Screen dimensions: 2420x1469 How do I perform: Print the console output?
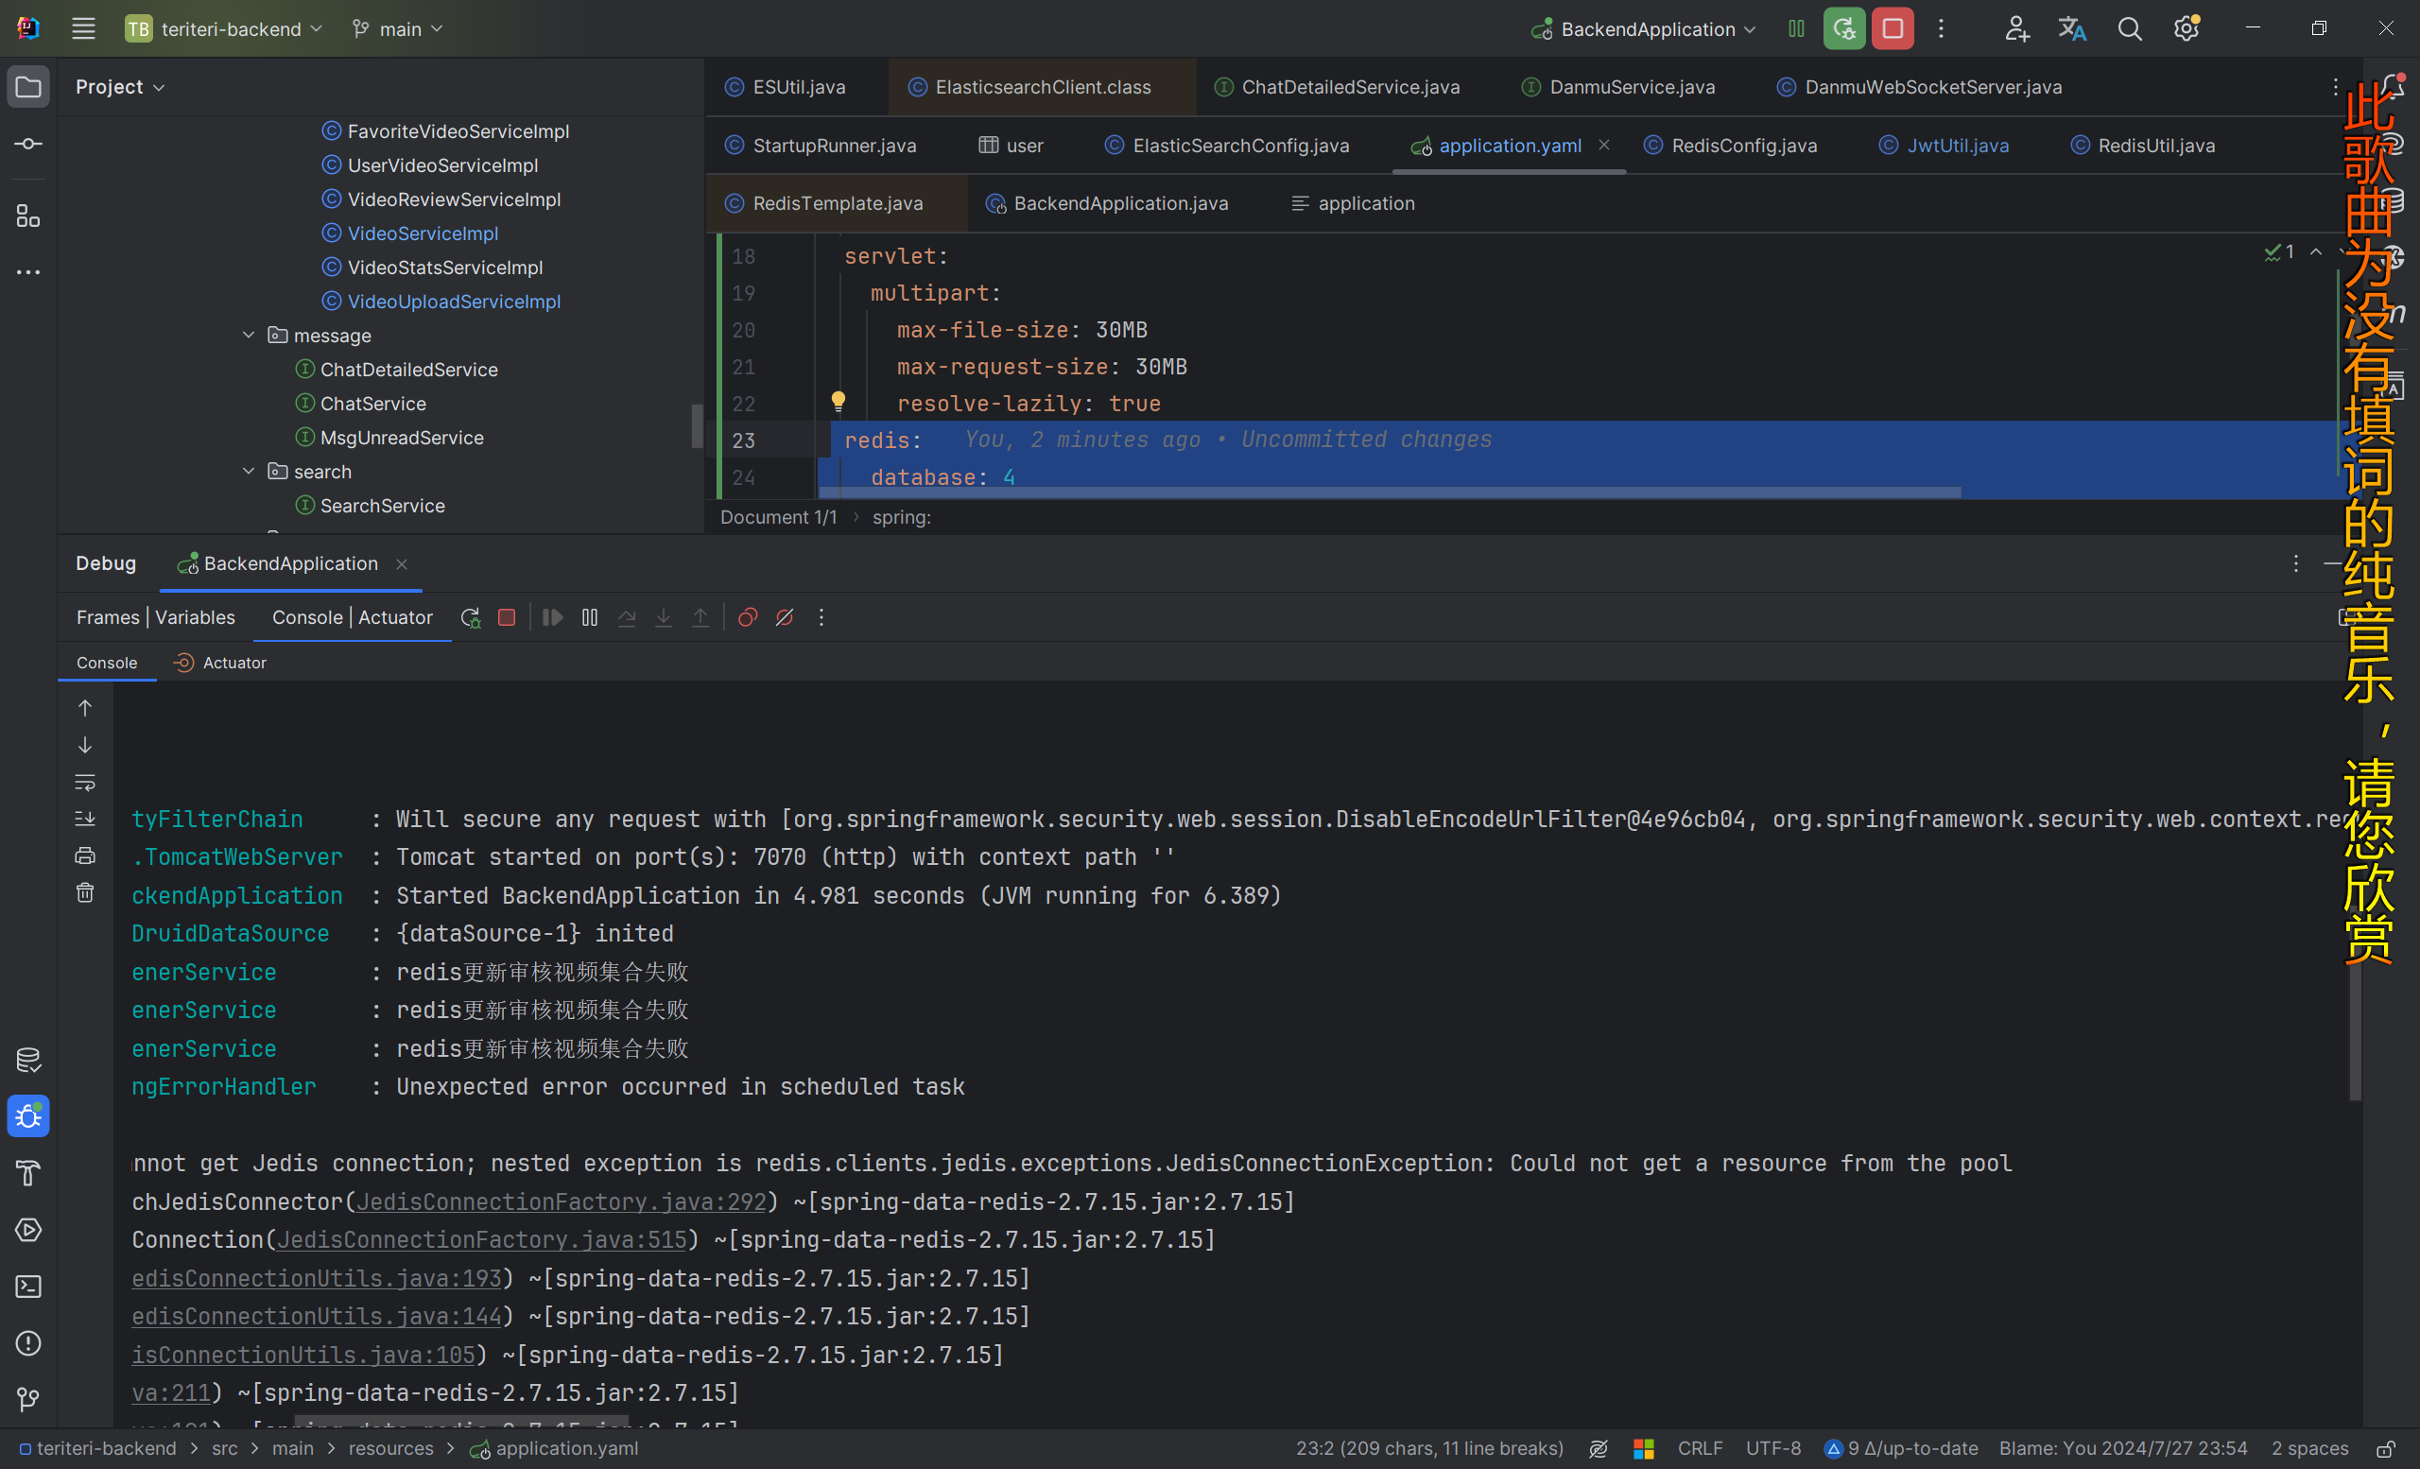[85, 856]
